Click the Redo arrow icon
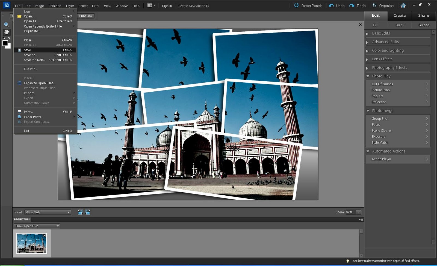Screen dimensions: 437x266 (x=352, y=5)
